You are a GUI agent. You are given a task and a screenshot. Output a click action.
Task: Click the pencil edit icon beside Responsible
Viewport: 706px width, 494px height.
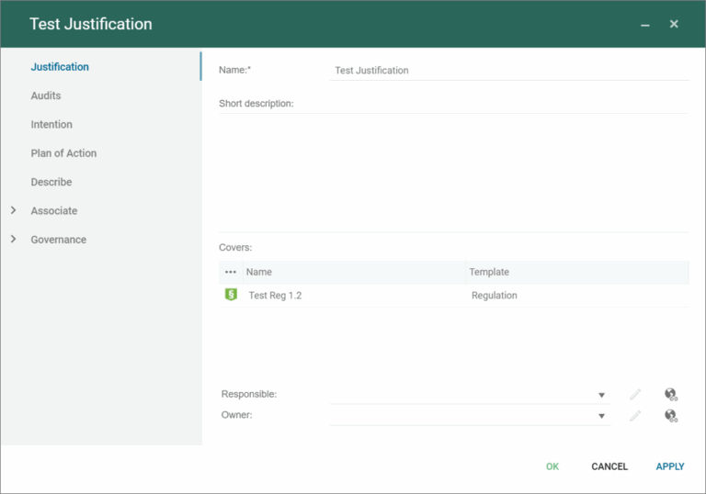[x=635, y=395]
